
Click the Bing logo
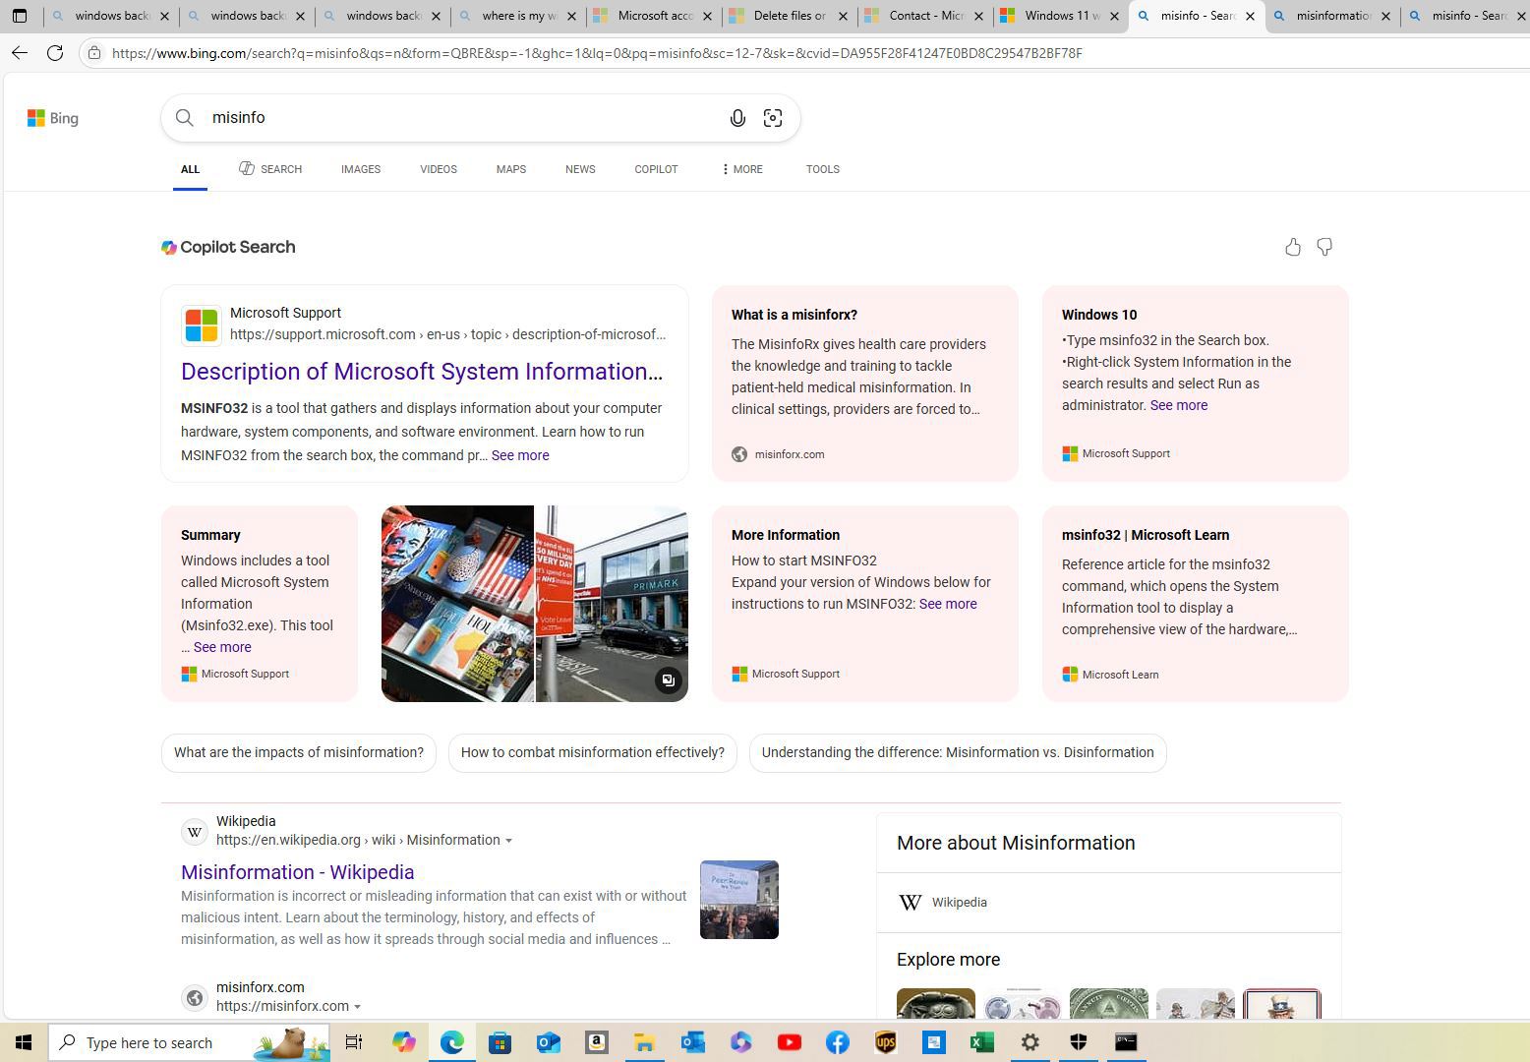[53, 118]
